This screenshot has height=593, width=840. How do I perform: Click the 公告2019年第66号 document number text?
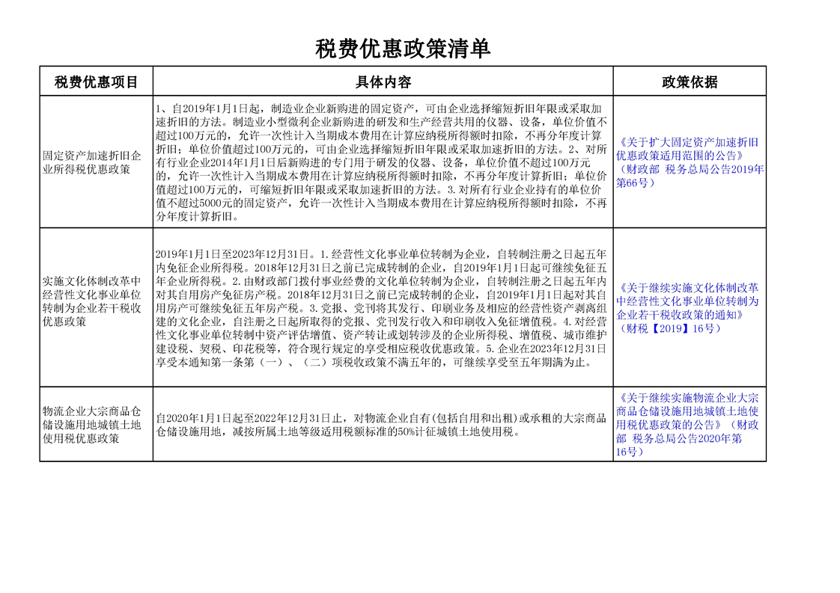click(x=689, y=175)
